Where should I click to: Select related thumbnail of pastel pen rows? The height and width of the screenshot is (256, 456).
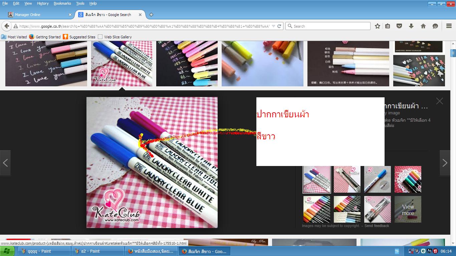pyautogui.click(x=347, y=209)
